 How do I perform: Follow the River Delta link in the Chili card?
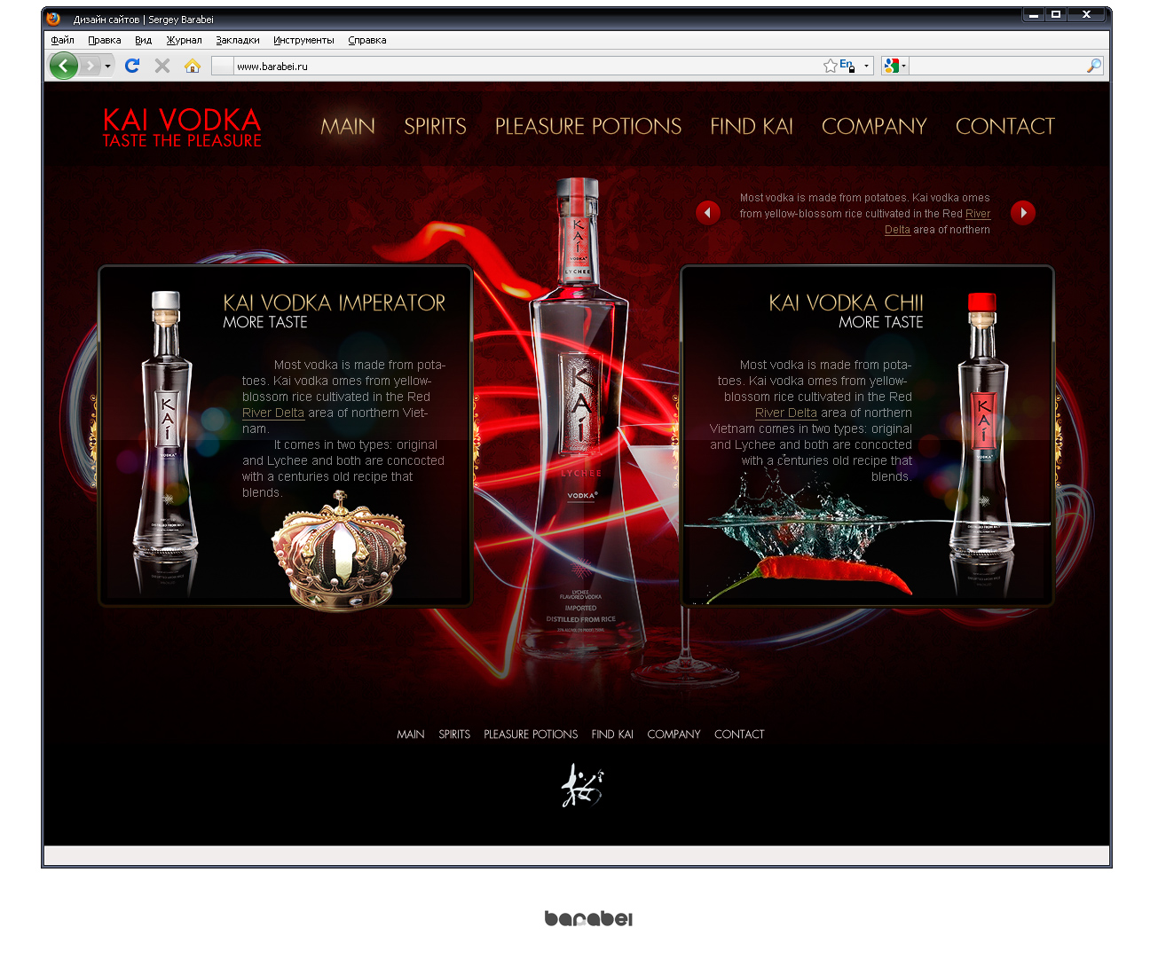[786, 413]
